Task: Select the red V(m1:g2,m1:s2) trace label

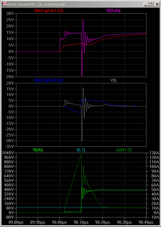Action: tap(48, 11)
